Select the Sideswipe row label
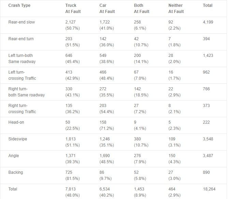 (x=18, y=139)
